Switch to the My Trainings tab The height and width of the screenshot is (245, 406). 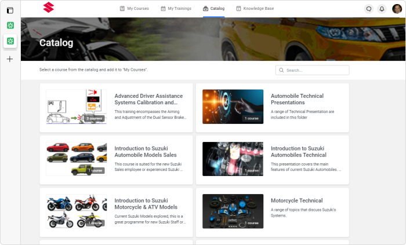coord(176,9)
